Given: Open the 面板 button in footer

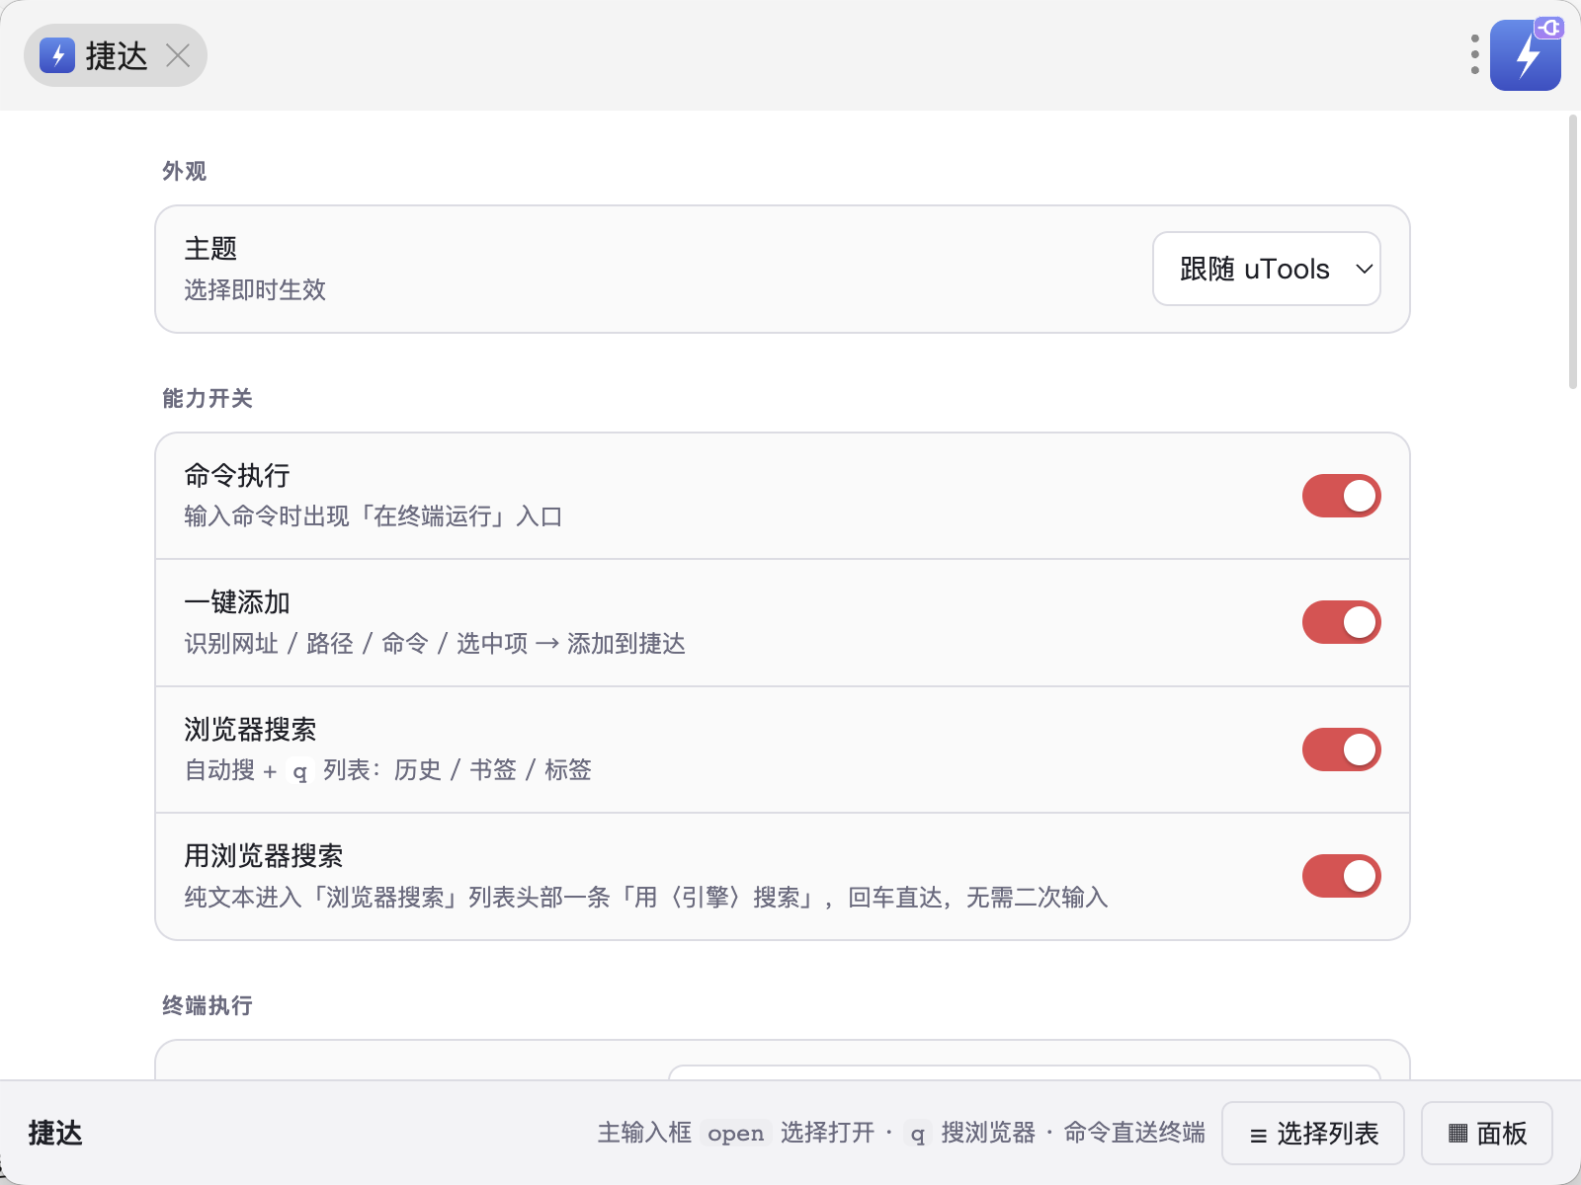Looking at the screenshot, I should 1487,1134.
